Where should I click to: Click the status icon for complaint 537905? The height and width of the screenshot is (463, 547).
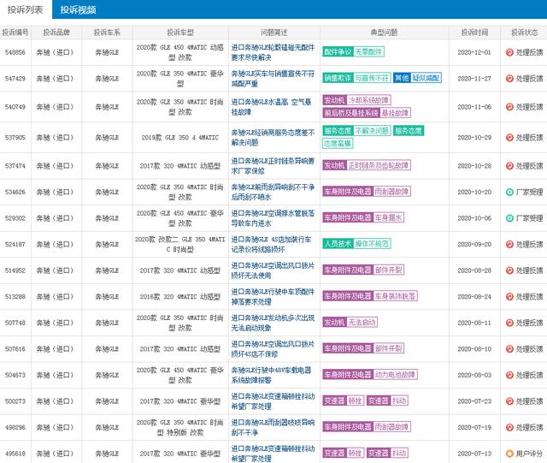509,137
